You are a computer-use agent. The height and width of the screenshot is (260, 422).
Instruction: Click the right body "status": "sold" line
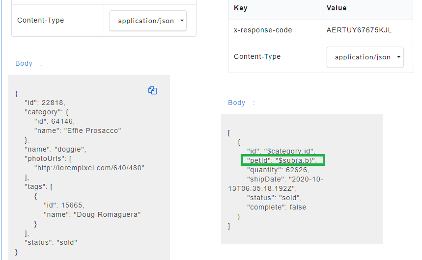pyautogui.click(x=274, y=198)
